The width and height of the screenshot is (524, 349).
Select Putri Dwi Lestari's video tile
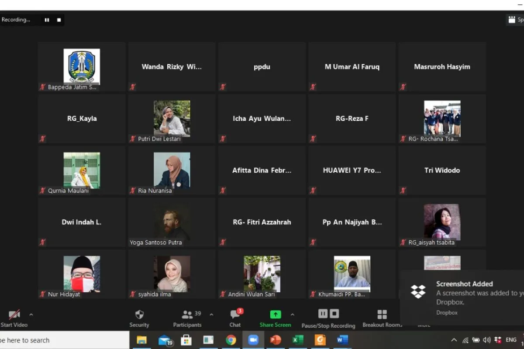[172, 119]
